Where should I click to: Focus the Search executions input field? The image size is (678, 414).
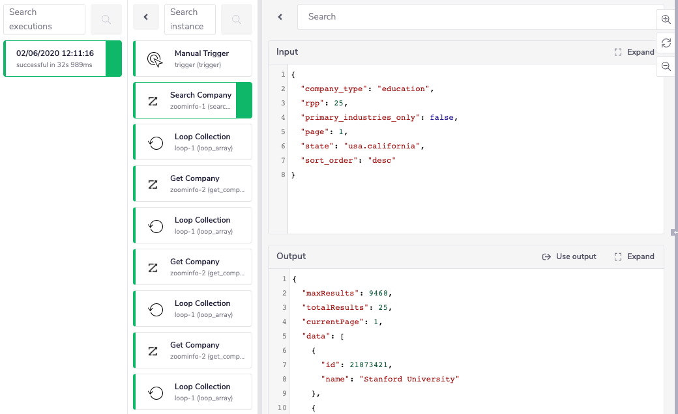[44, 20]
